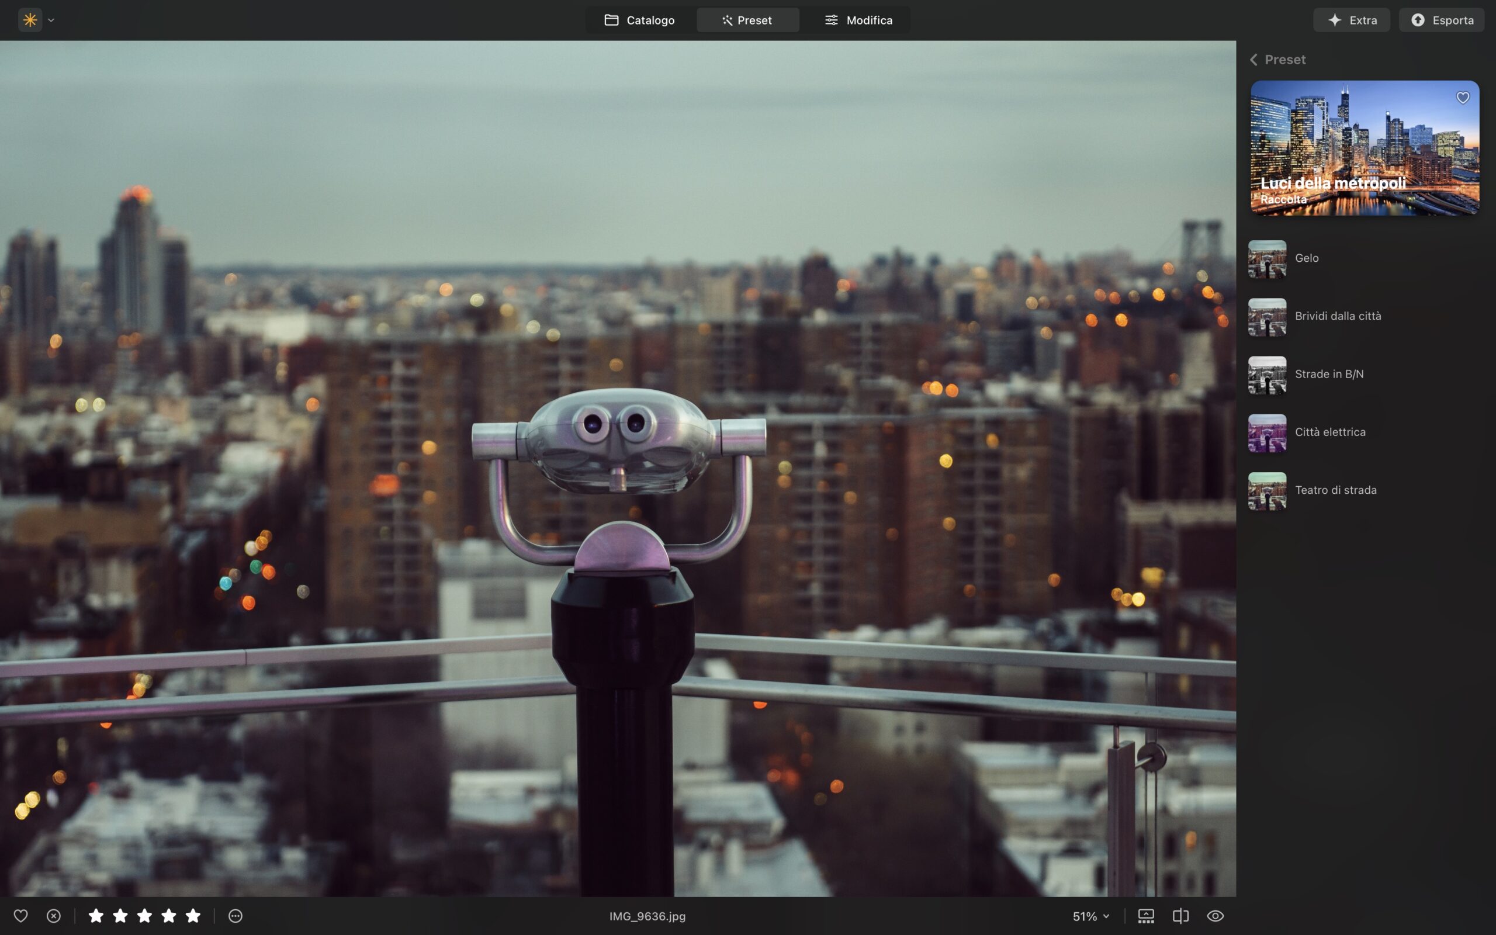The height and width of the screenshot is (935, 1496).
Task: Open the Modifica tab
Action: click(x=860, y=19)
